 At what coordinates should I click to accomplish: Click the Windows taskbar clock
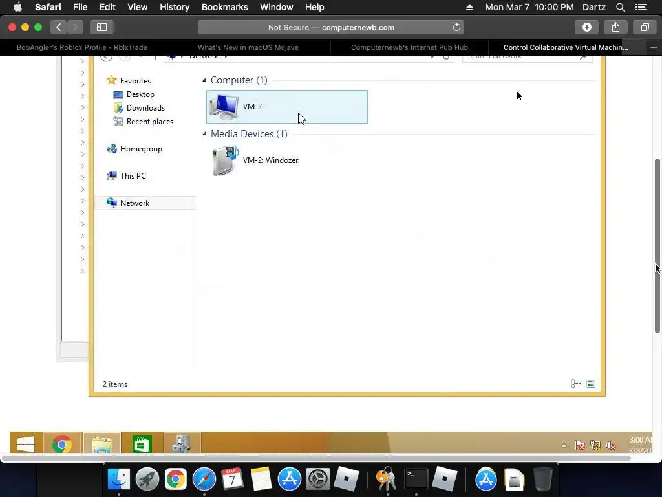pos(641,445)
